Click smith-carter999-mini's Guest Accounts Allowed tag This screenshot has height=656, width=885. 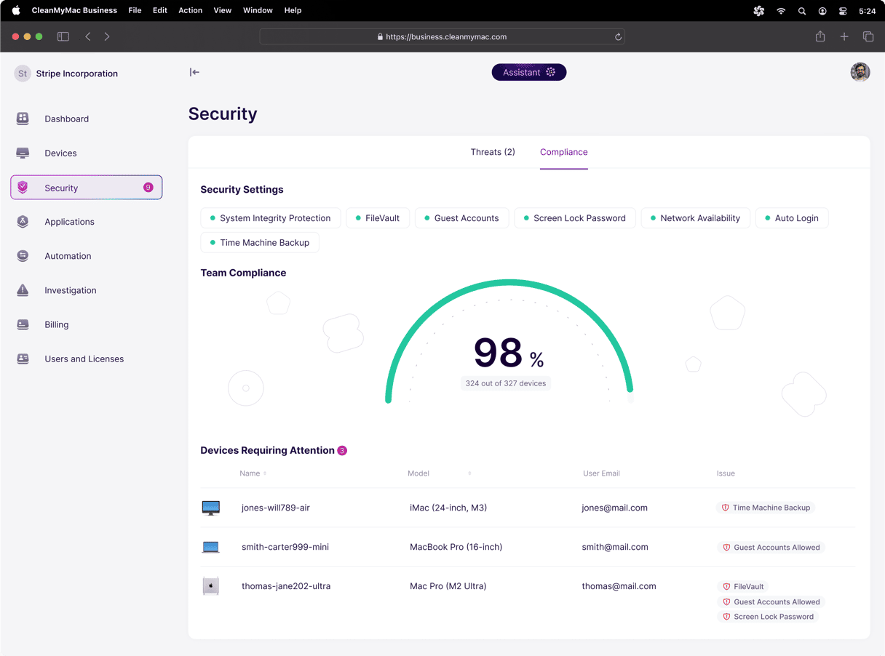click(x=771, y=548)
